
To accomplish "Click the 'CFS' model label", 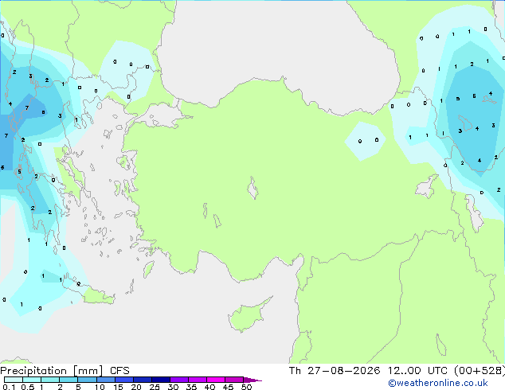I will (119, 371).
